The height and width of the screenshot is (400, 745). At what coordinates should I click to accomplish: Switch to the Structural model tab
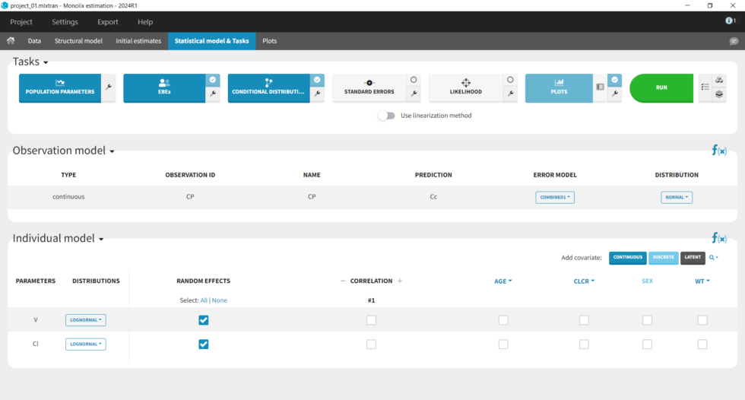[78, 41]
